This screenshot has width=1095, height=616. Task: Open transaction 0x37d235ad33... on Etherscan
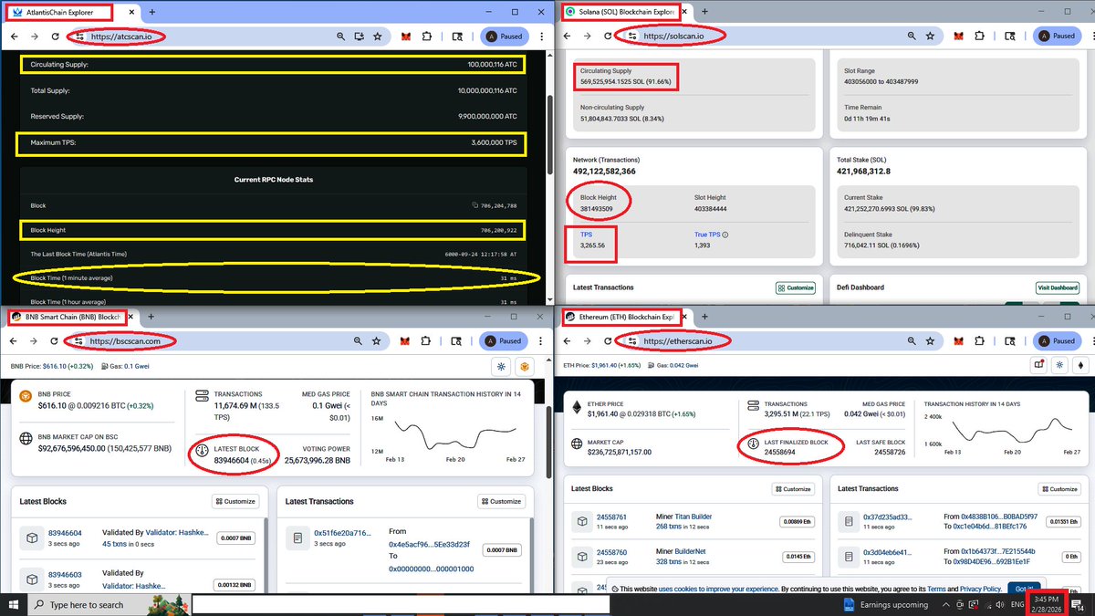tap(888, 517)
